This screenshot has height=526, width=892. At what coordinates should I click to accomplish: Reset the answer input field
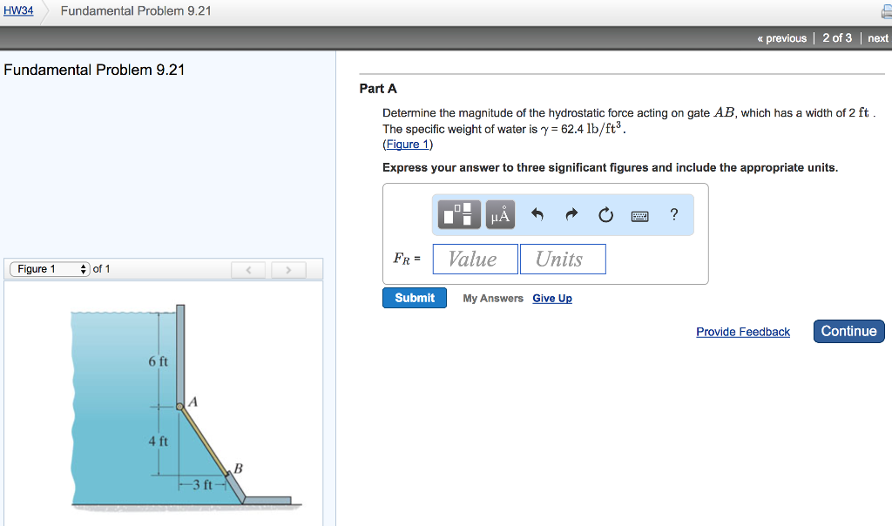[x=605, y=214]
